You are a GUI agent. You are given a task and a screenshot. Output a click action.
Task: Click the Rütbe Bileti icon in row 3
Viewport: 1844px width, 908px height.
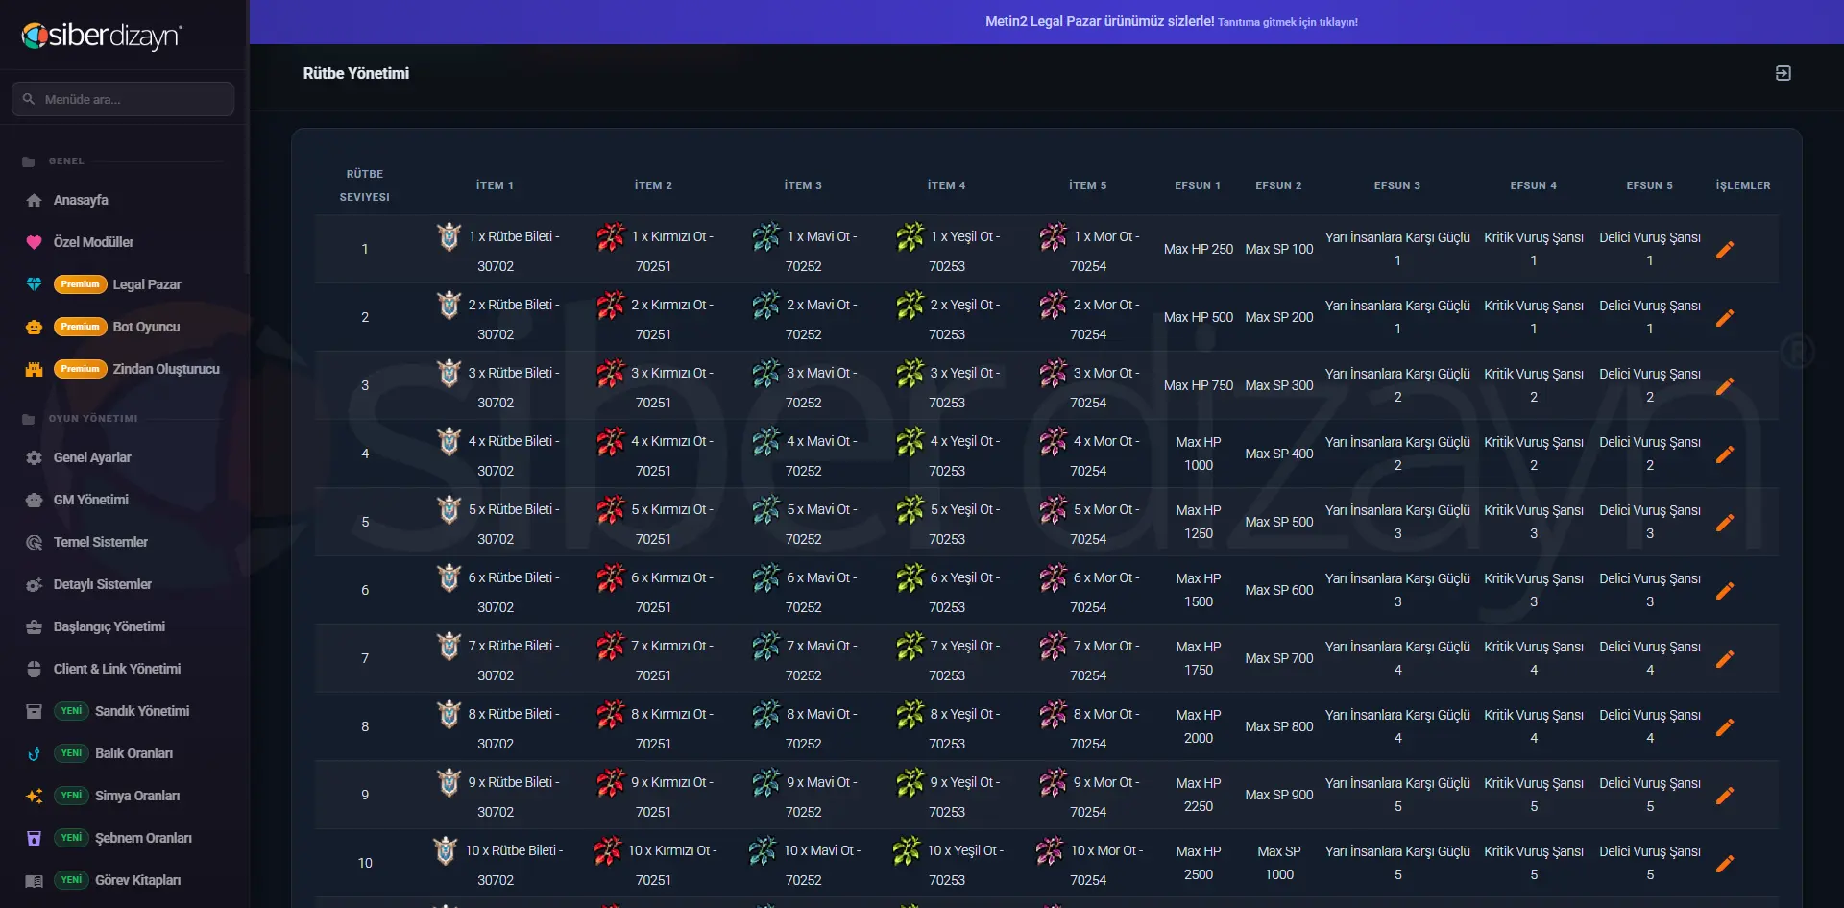coord(449,373)
